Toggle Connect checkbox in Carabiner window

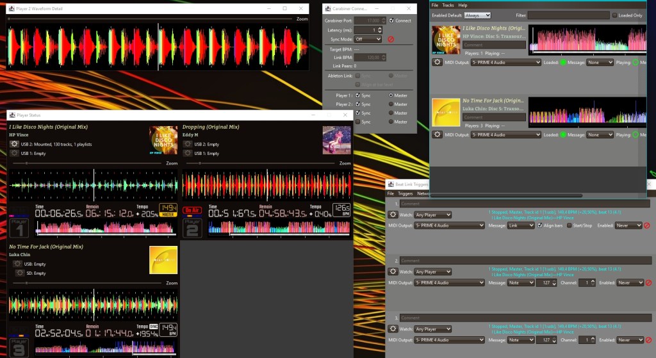coord(391,20)
